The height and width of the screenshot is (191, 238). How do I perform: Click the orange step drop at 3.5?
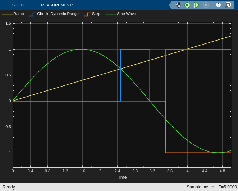[x=165, y=127]
